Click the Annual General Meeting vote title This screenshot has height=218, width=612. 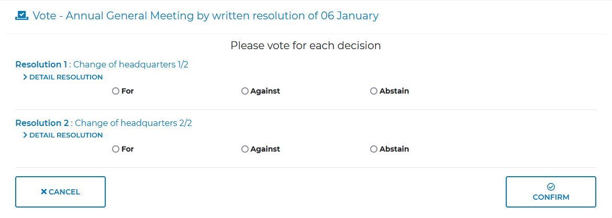(x=205, y=16)
